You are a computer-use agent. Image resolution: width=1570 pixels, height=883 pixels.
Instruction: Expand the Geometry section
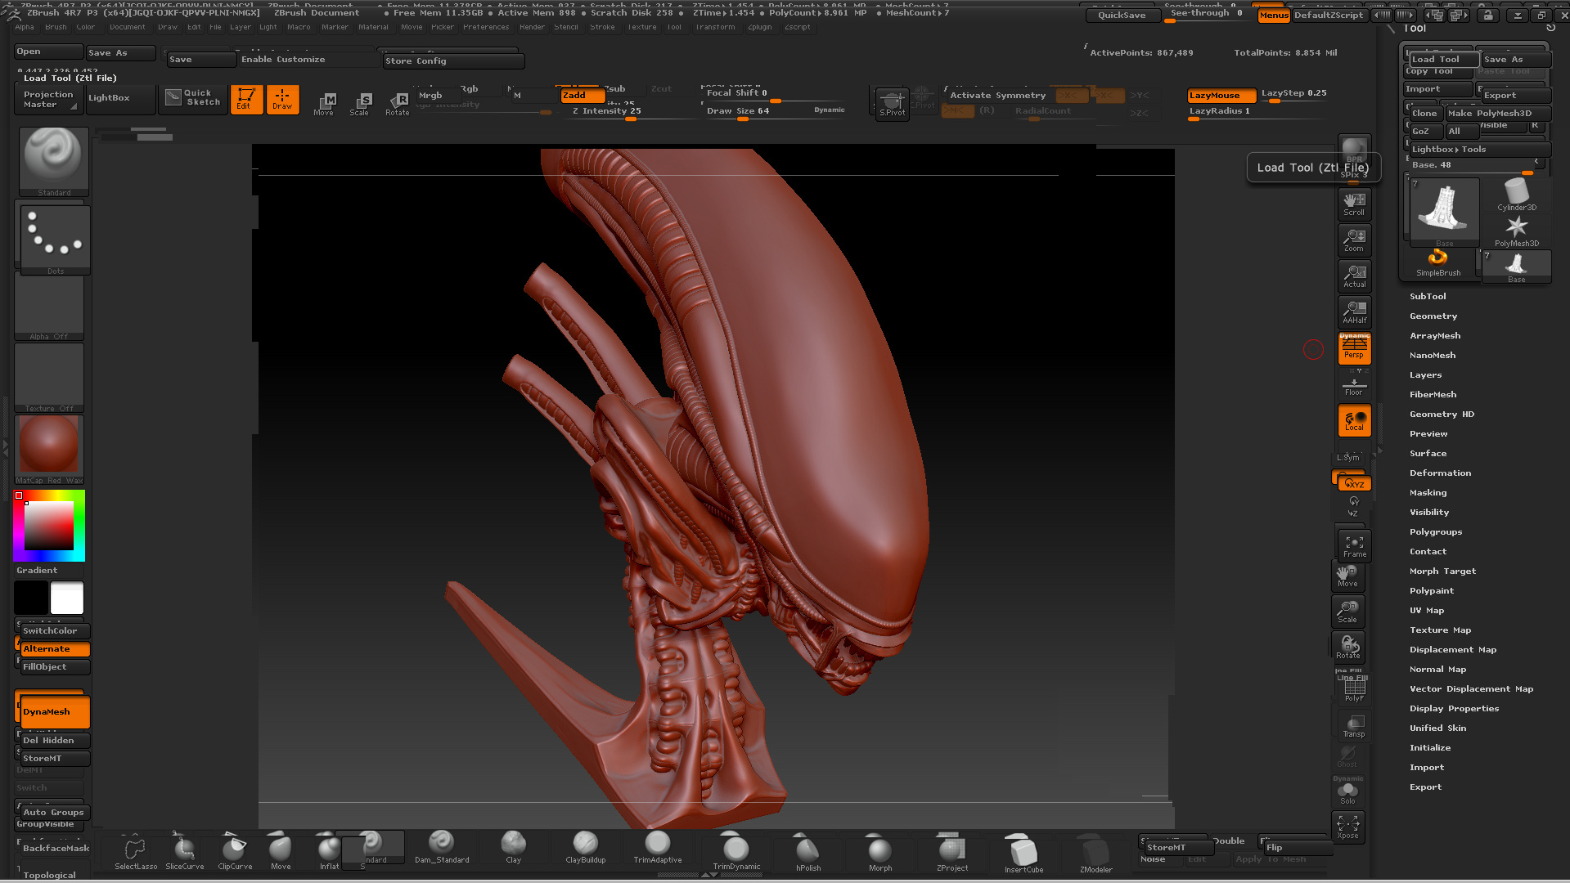coord(1433,316)
